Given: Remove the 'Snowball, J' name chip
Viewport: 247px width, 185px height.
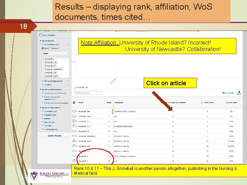Looking at the screenshot, I should click(x=44, y=59).
